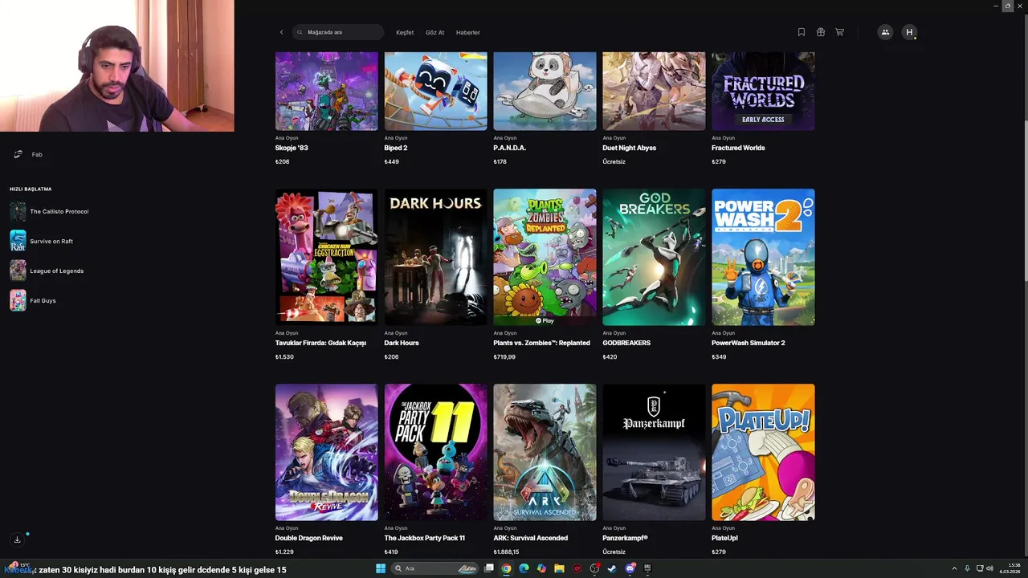The image size is (1028, 578).
Task: Select PowerWash Simulator 2 cover art
Action: pyautogui.click(x=763, y=257)
